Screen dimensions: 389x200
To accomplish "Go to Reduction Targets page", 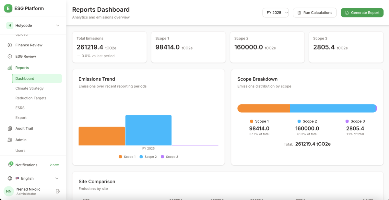I will tap(31, 98).
